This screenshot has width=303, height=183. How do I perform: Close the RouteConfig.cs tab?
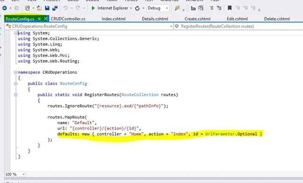tap(46, 19)
